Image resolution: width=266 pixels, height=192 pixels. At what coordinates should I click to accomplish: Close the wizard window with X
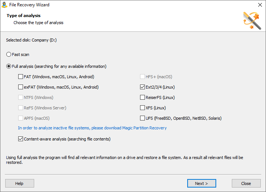coord(260,5)
